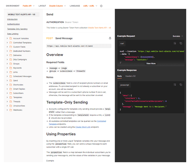Click the Subscribers folder icon
190x166 pixels.
(x=11, y=93)
